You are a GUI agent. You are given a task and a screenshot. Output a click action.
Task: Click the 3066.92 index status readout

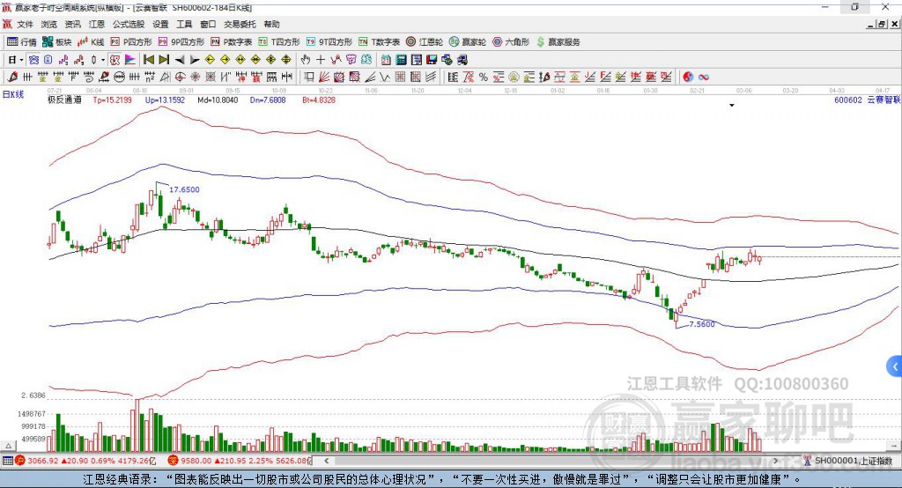point(43,461)
